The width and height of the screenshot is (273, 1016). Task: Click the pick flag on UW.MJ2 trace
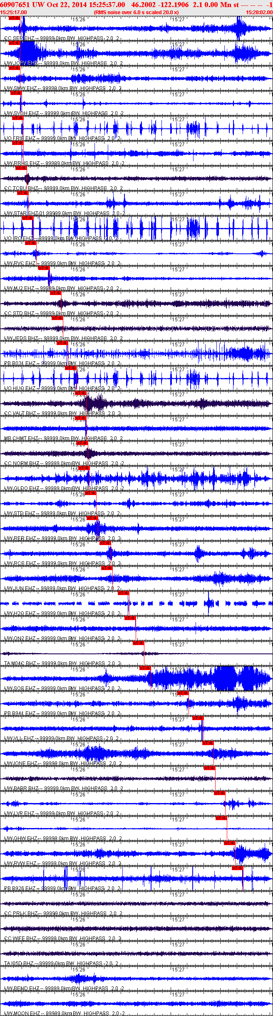coord(44,268)
